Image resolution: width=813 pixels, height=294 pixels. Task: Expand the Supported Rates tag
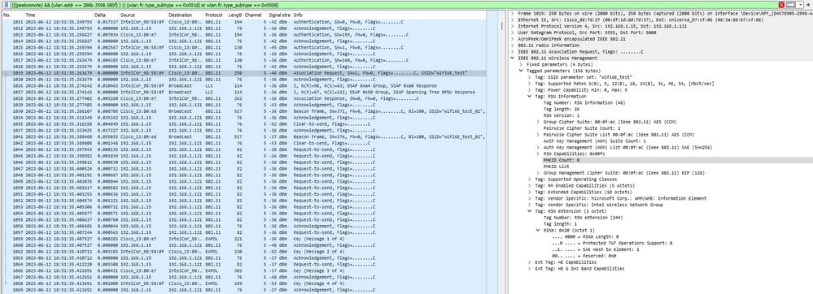tap(530, 84)
